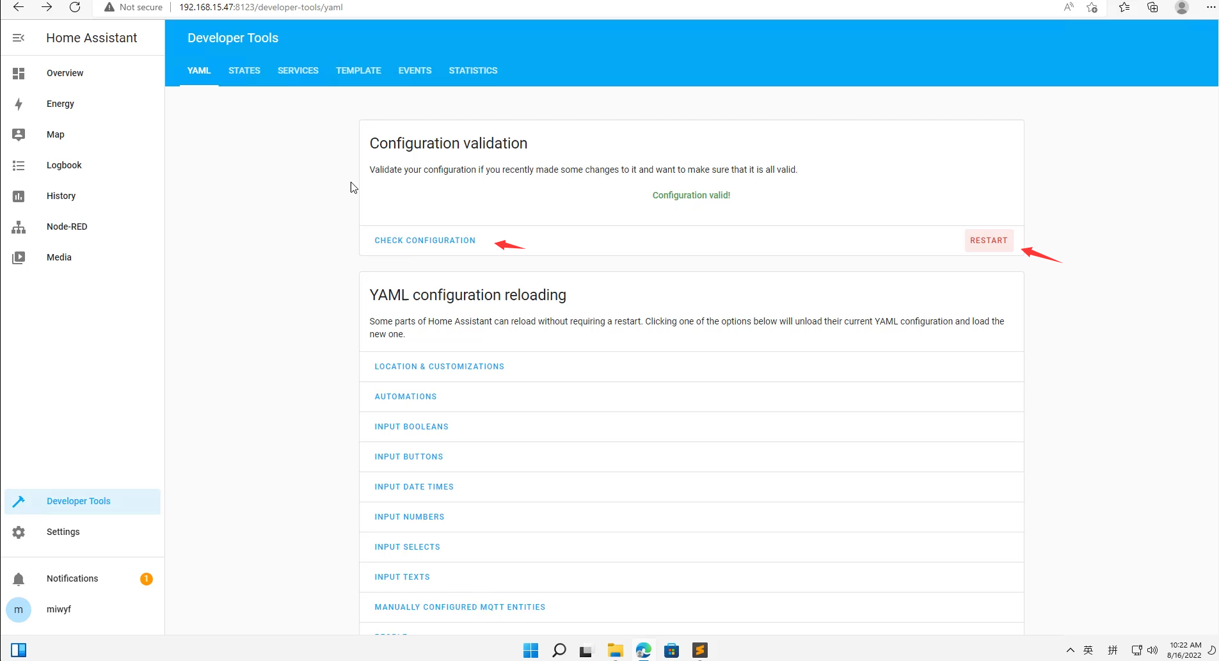Open the Energy lightning bolt icon
The image size is (1219, 661).
pos(19,104)
